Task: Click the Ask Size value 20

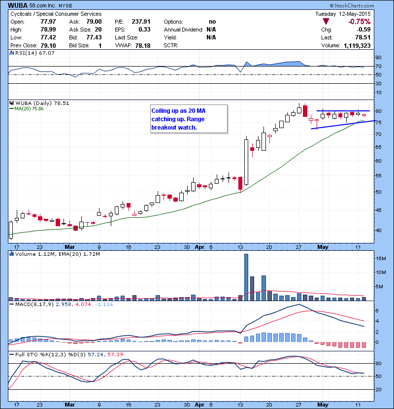Action: 98,30
